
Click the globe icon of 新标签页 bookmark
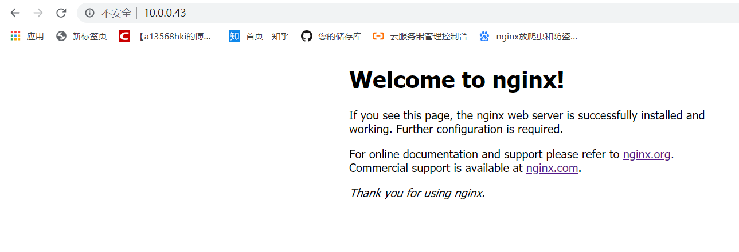[x=61, y=36]
